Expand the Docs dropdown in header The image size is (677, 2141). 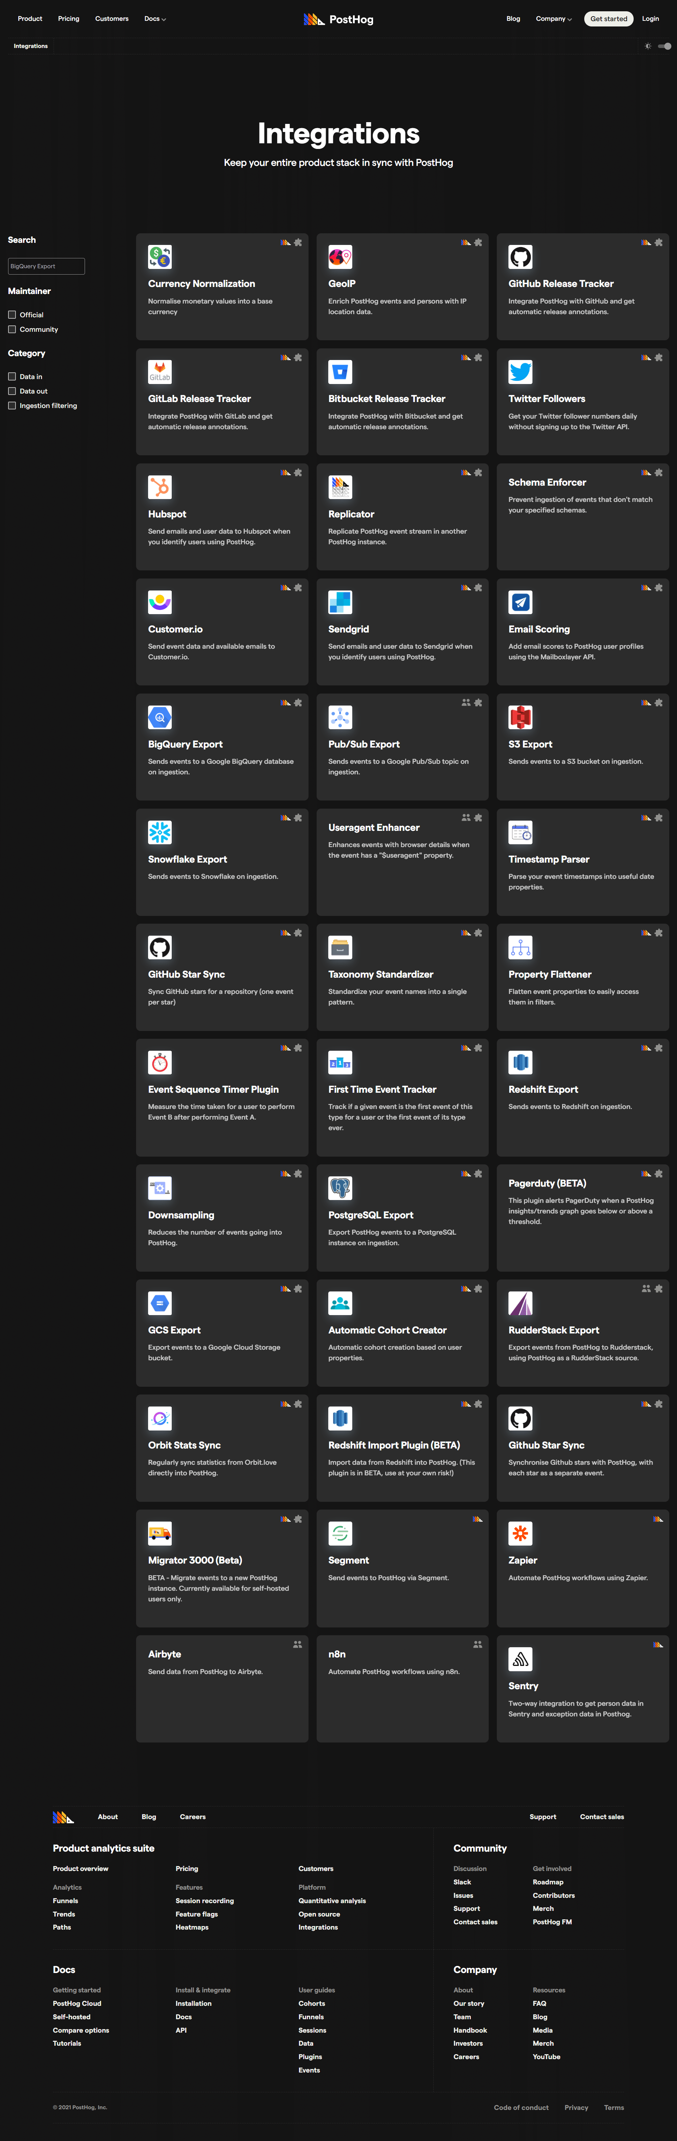tap(155, 19)
